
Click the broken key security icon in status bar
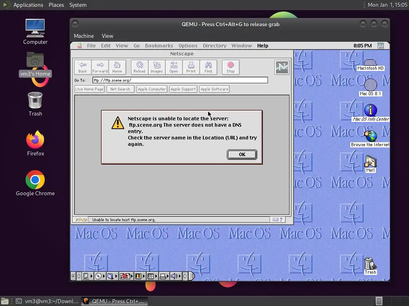[x=80, y=220]
